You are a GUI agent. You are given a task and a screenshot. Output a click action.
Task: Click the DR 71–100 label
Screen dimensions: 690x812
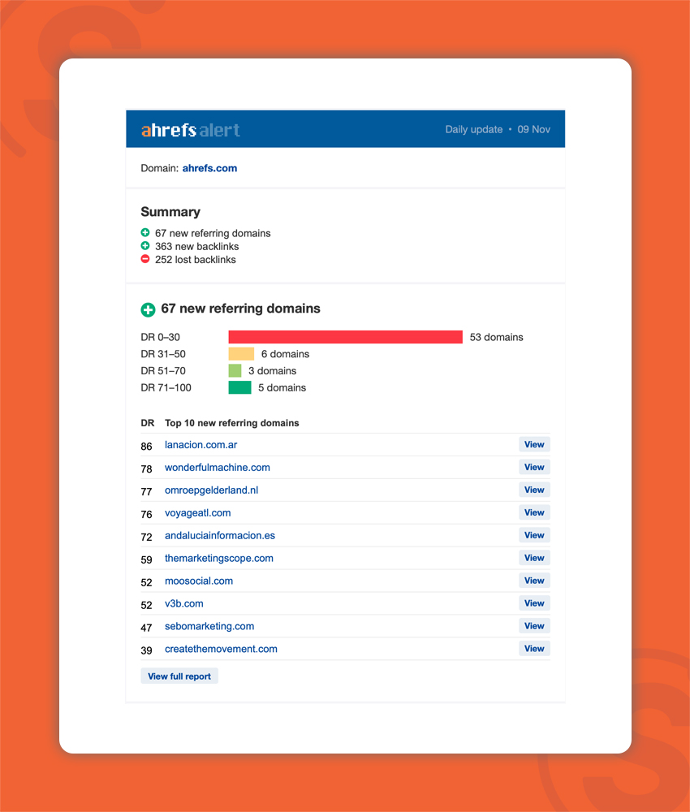click(166, 388)
